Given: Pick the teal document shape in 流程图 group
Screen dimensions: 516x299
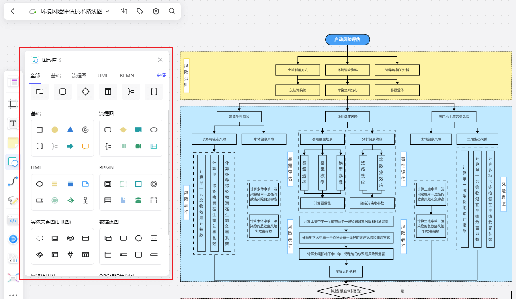Looking at the screenshot, I should tap(138, 130).
